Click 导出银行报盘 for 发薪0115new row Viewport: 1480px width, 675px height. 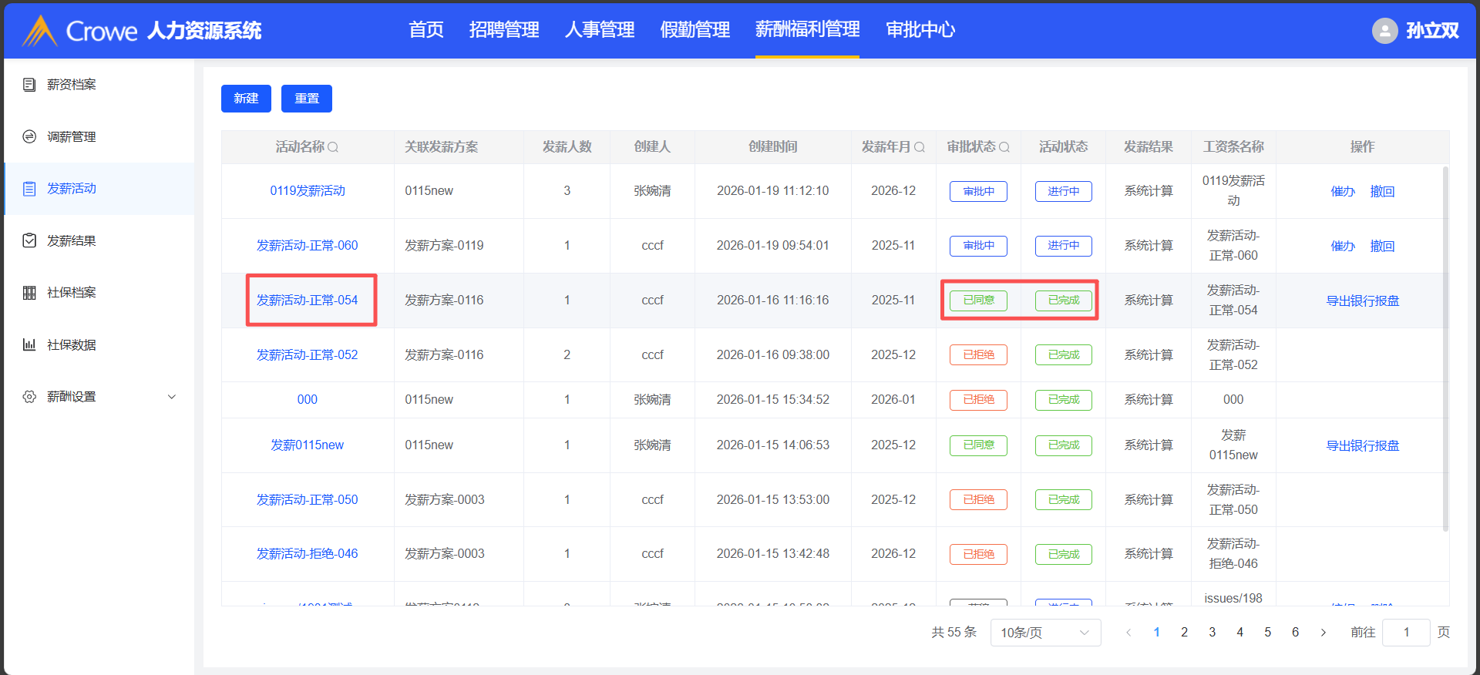(1362, 445)
